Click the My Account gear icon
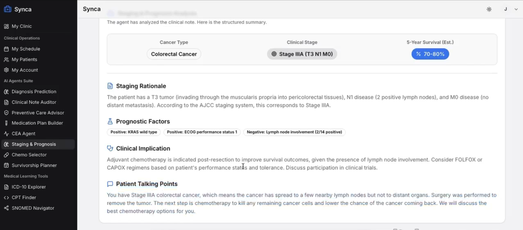 point(6,70)
